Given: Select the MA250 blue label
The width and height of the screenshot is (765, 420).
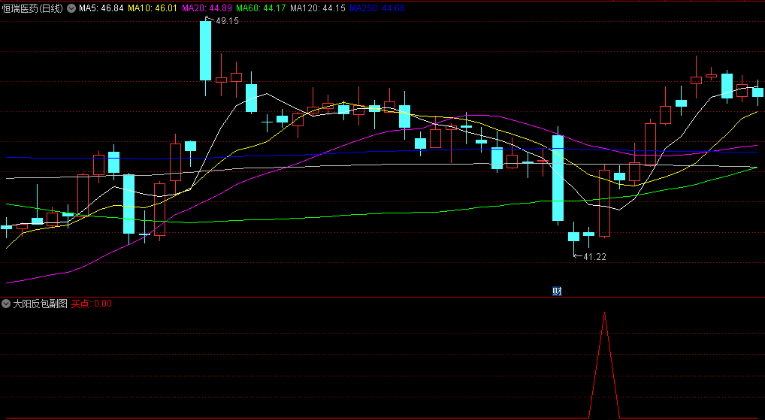Looking at the screenshot, I should point(377,8).
